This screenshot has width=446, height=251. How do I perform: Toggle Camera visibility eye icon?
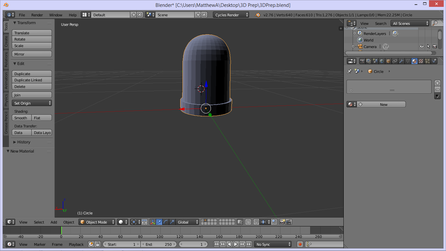click(422, 46)
